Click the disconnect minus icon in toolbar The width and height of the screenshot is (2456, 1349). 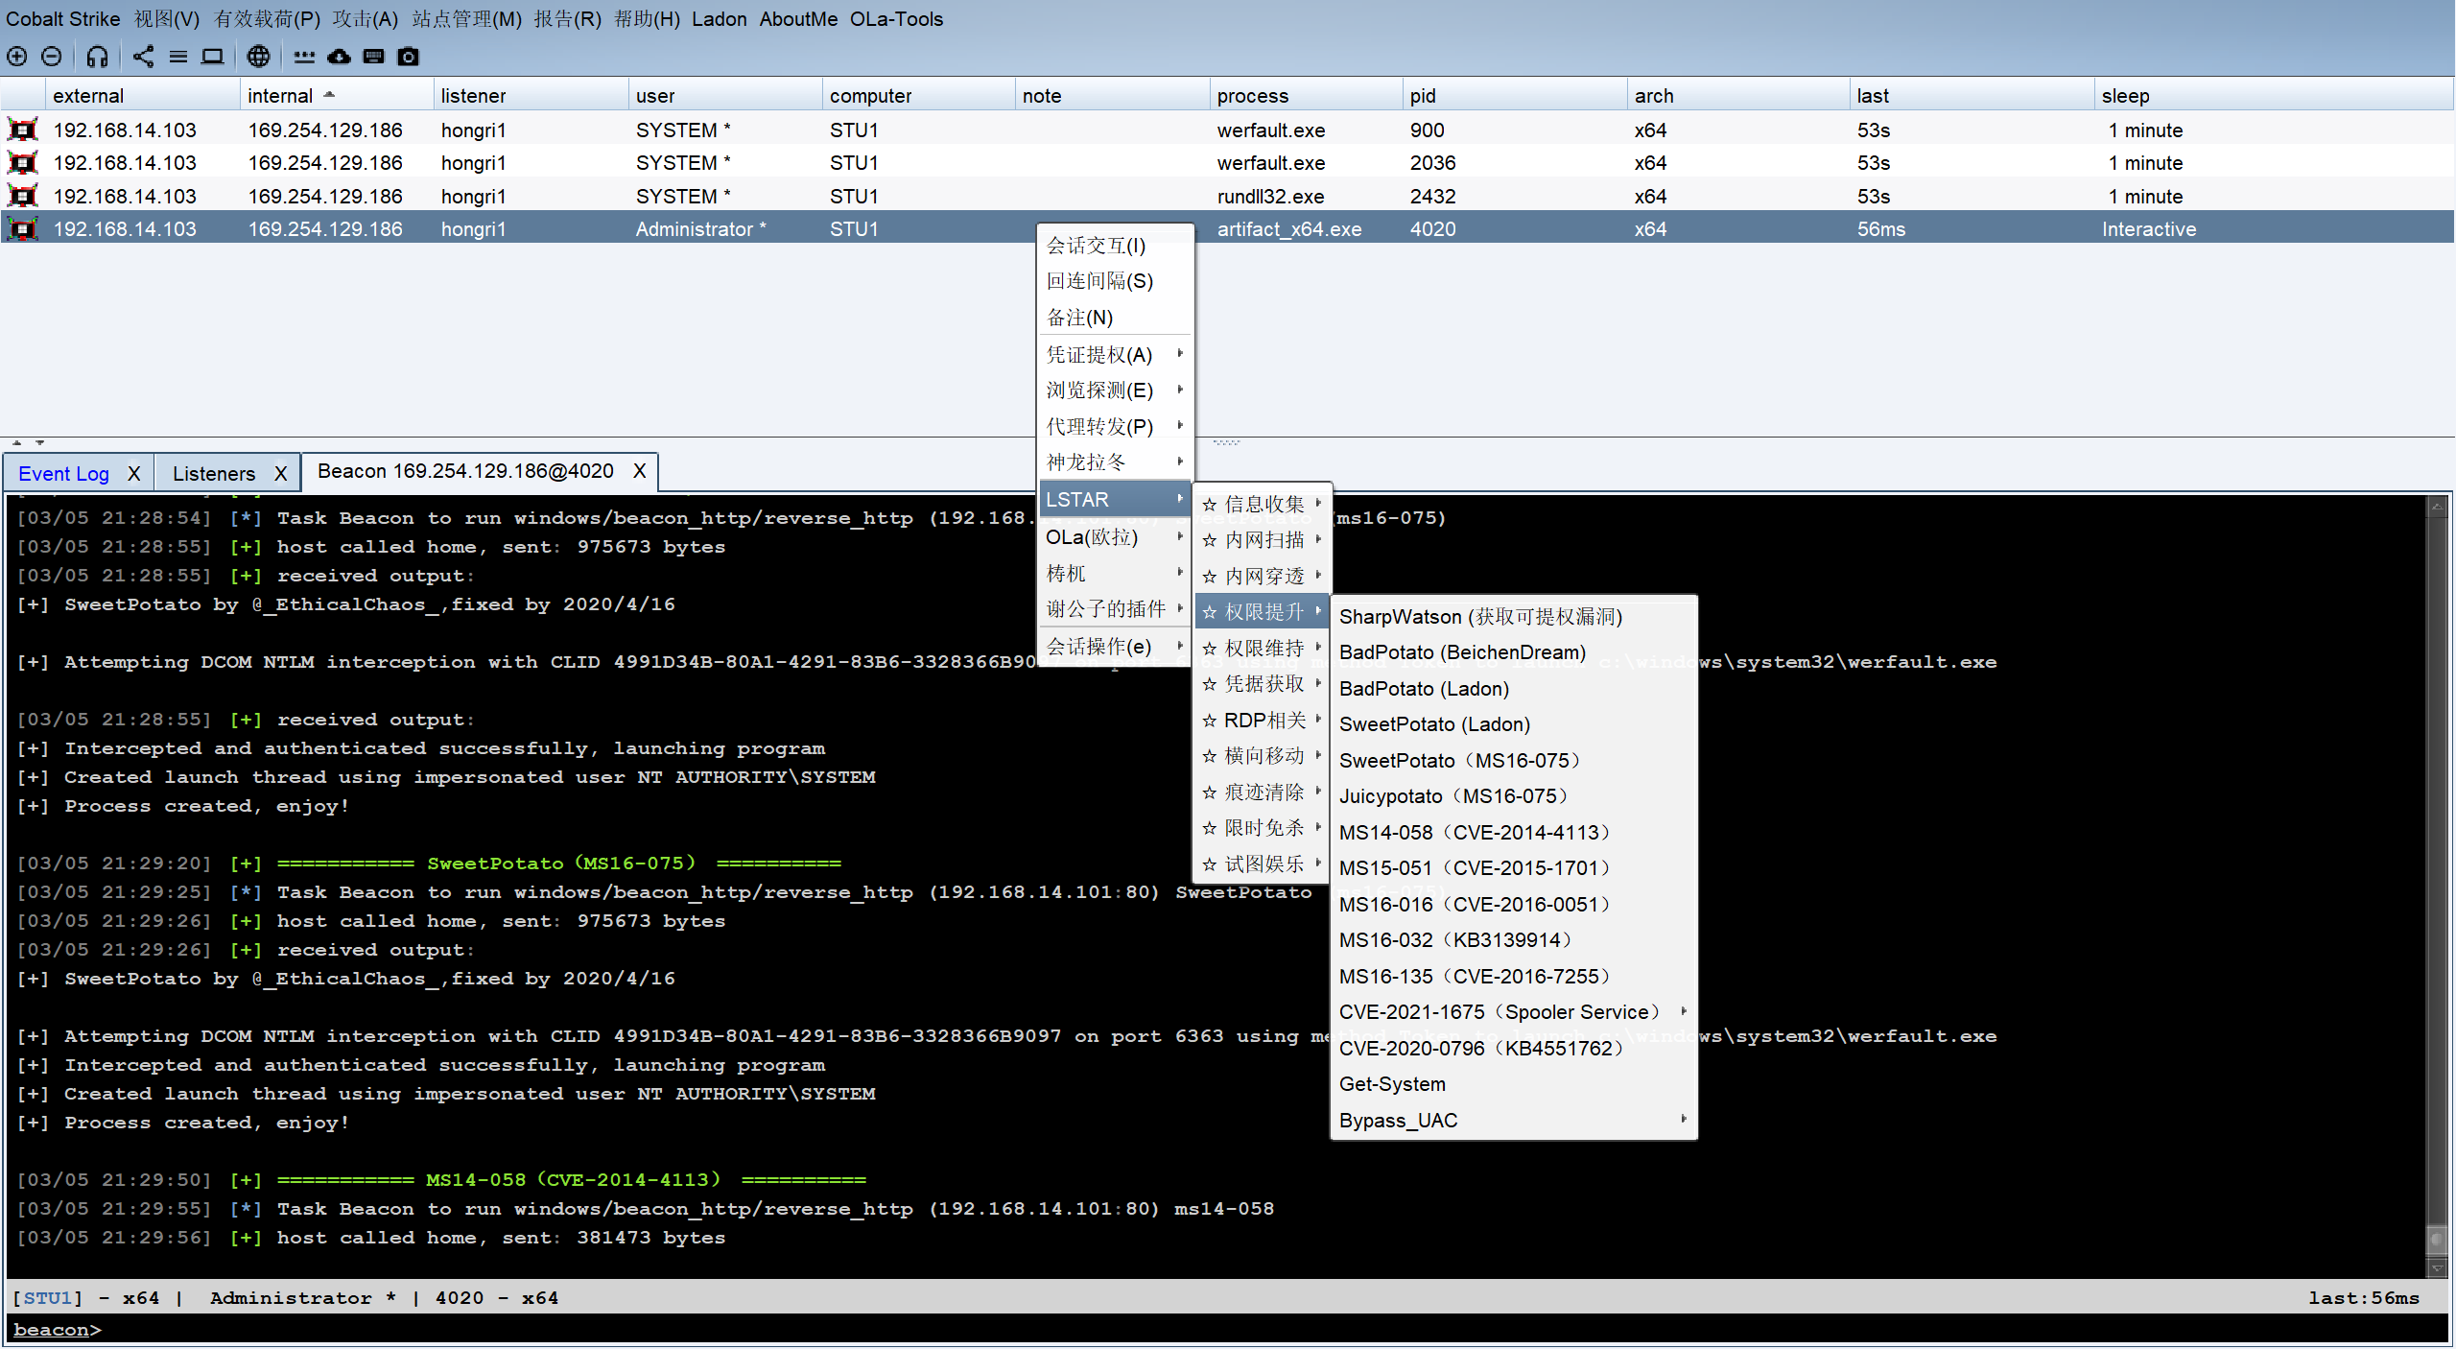[x=52, y=57]
